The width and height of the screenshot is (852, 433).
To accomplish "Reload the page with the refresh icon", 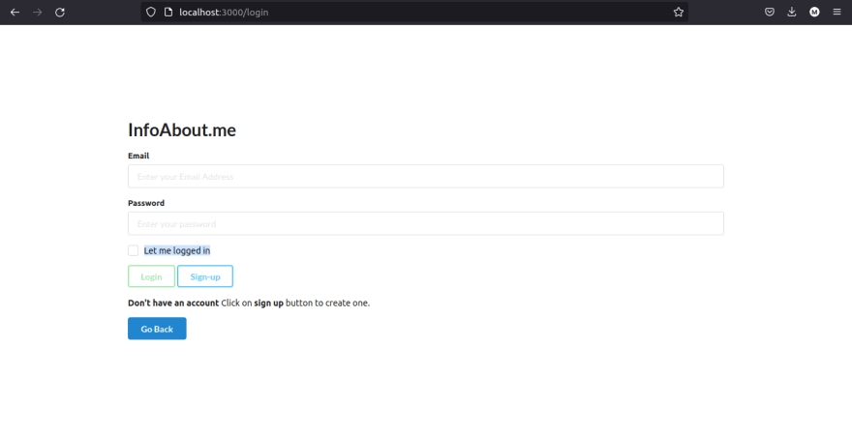I will click(60, 12).
